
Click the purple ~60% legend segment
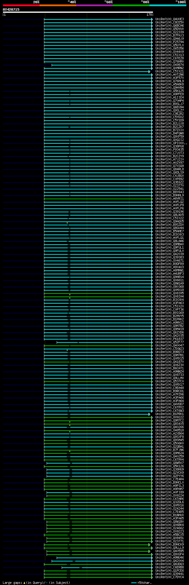click(94, 5)
